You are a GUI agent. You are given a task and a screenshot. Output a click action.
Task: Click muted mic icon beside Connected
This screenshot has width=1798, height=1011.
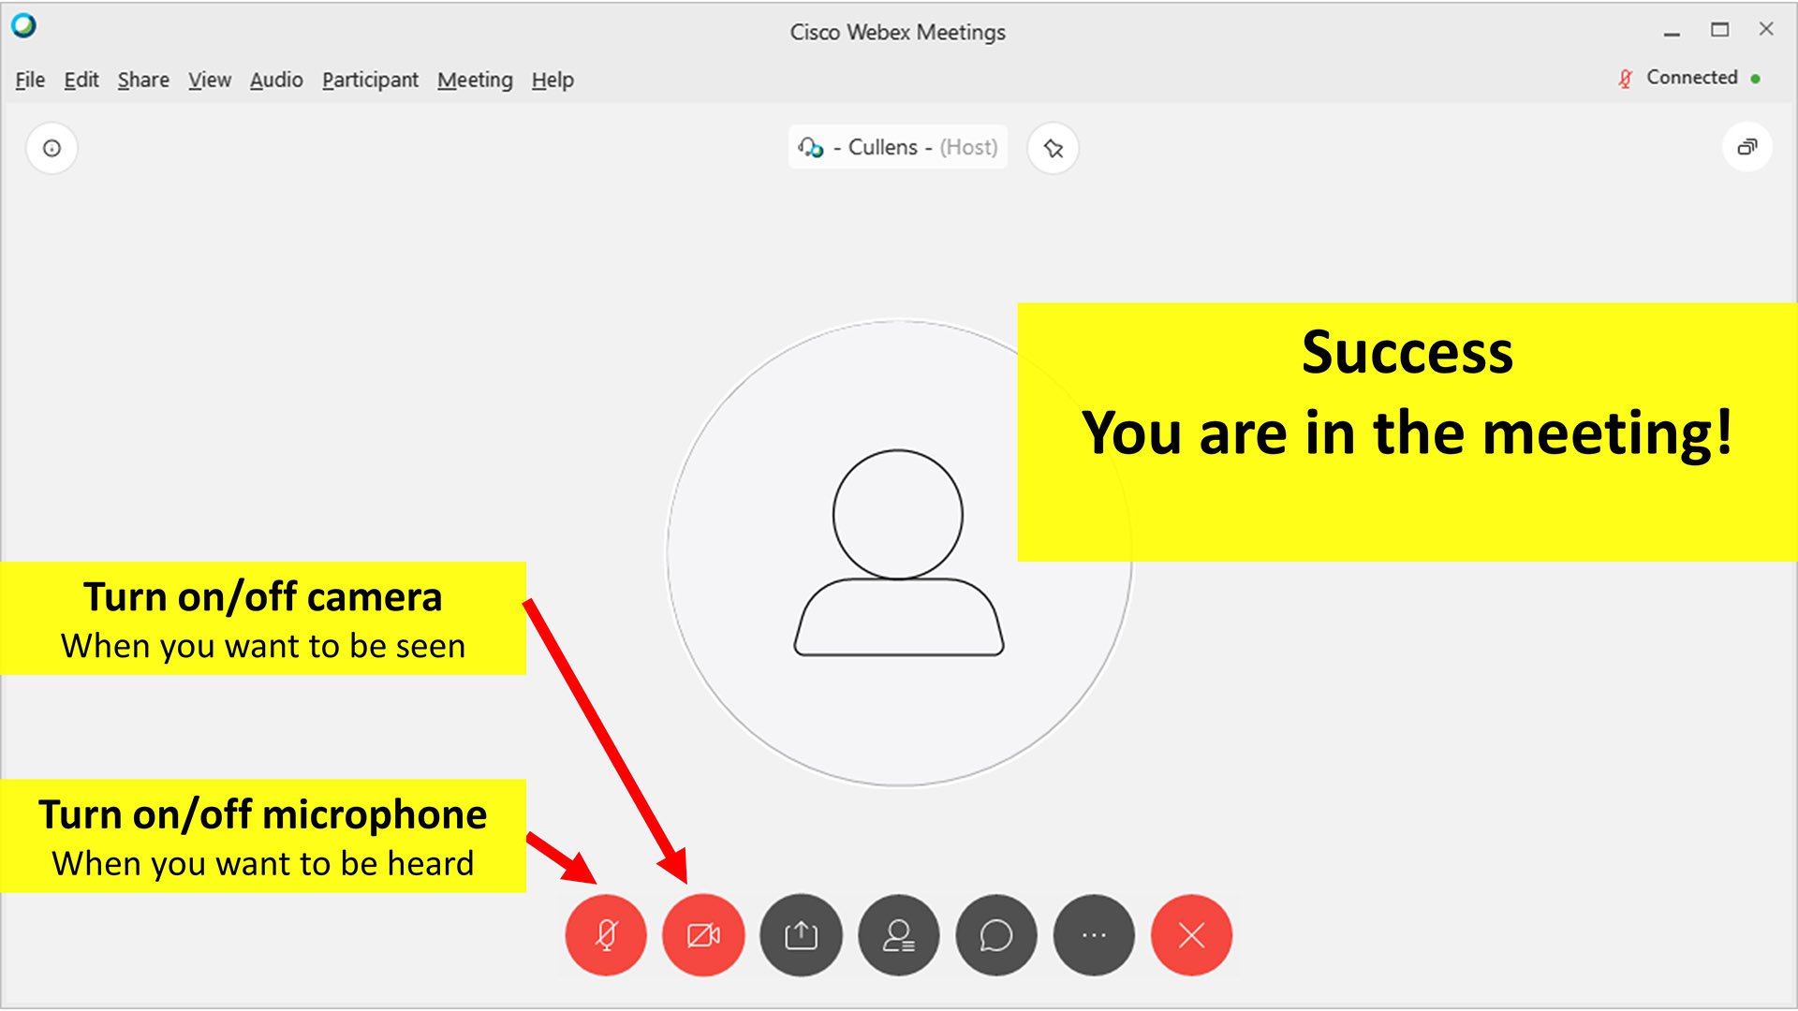(x=1625, y=79)
